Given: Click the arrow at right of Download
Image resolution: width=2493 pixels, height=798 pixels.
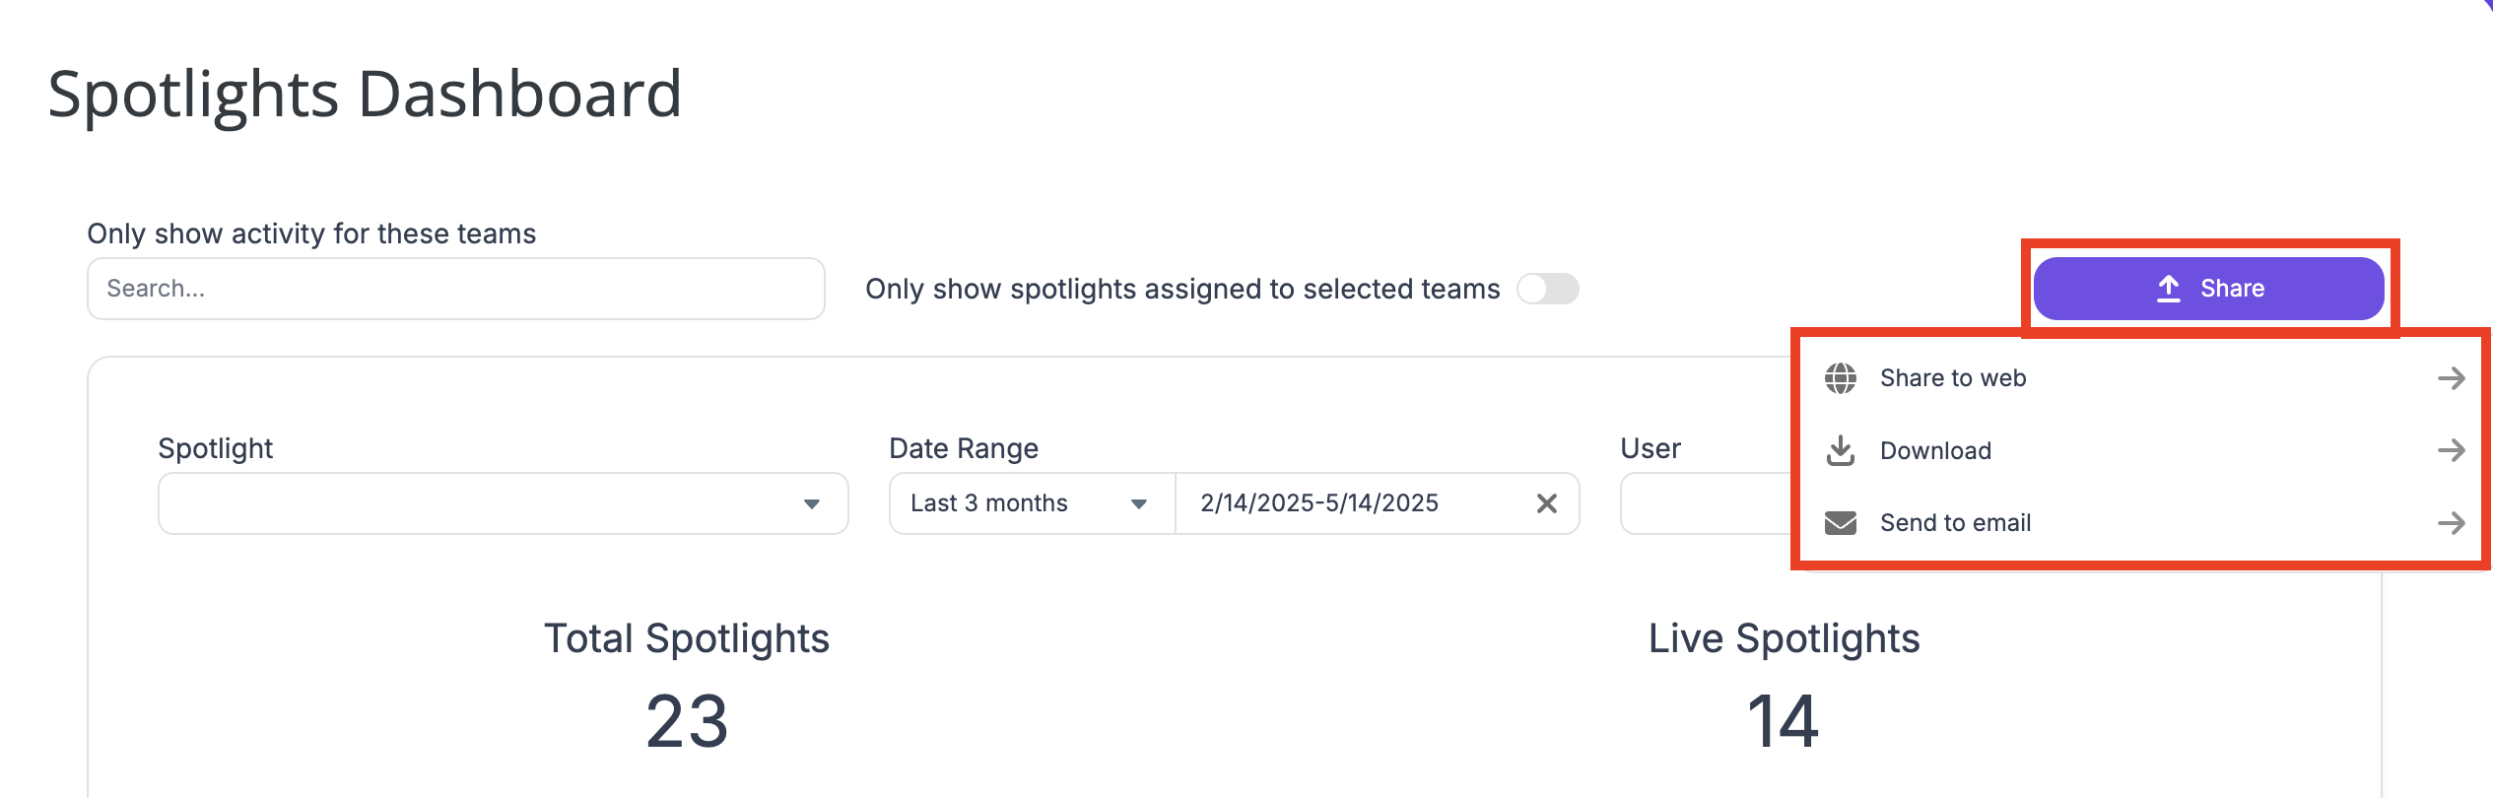Looking at the screenshot, I should pos(2451,450).
